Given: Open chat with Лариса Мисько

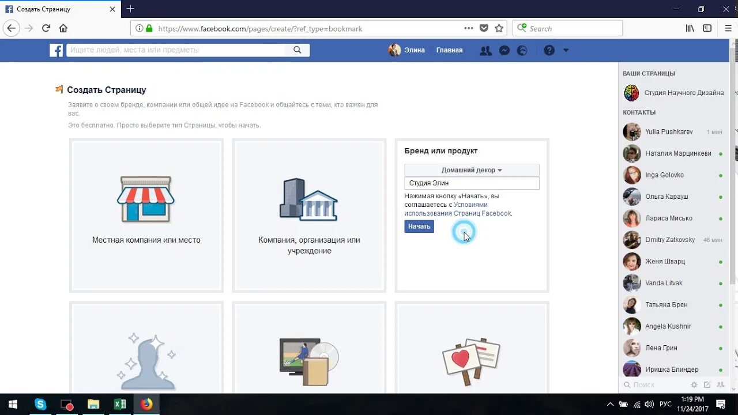Looking at the screenshot, I should tap(673, 218).
